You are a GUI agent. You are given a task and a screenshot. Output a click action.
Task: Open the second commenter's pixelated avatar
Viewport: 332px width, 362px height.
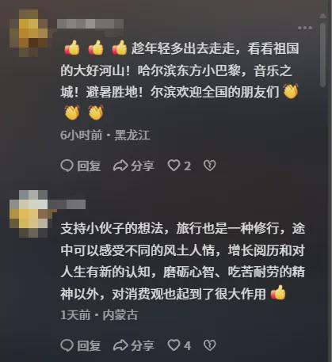point(29,214)
